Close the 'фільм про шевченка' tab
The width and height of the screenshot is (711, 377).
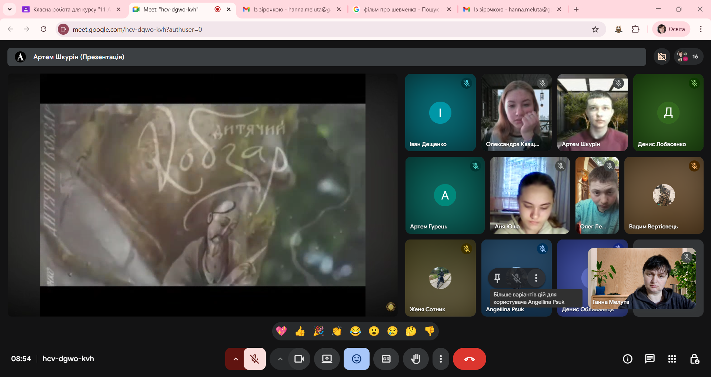(449, 9)
